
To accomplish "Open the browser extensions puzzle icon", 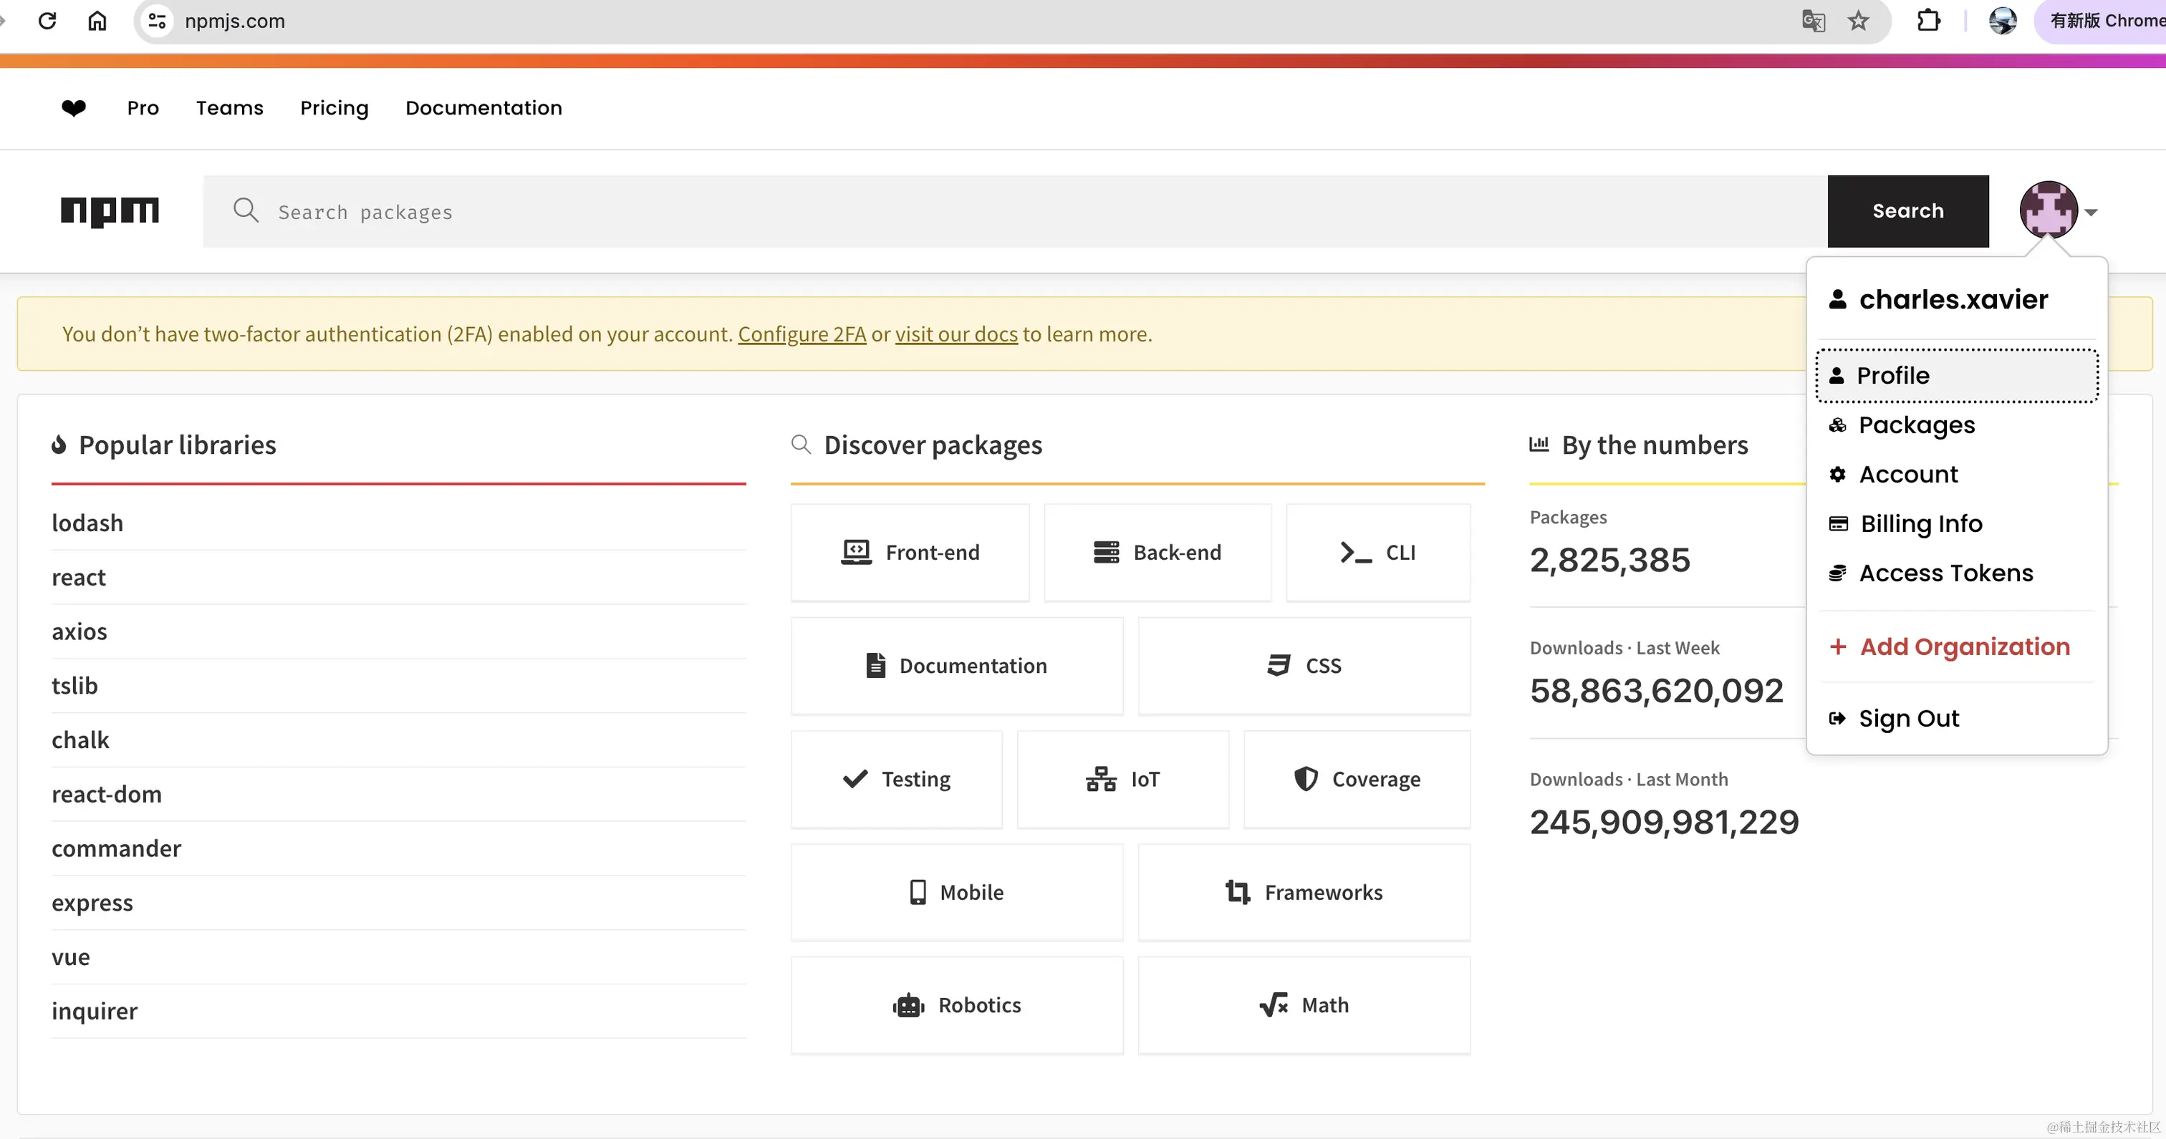I will (1929, 20).
